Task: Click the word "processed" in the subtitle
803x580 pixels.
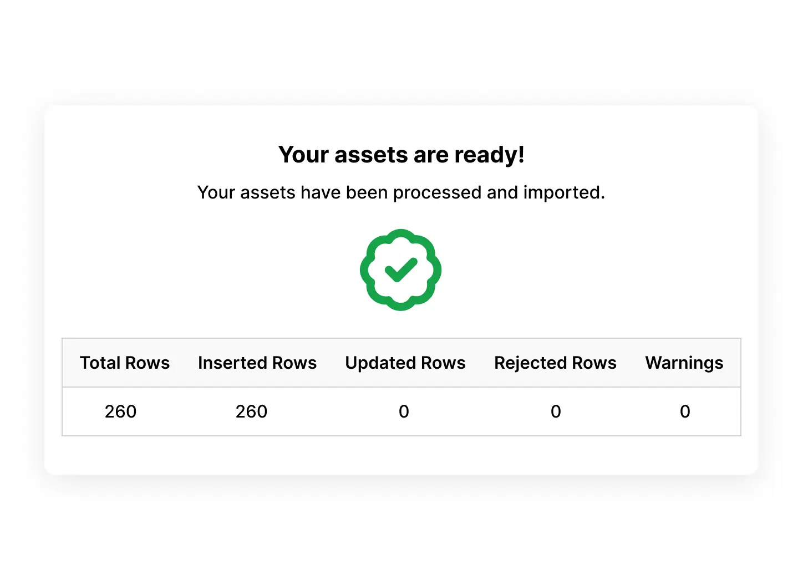Action: [x=437, y=193]
